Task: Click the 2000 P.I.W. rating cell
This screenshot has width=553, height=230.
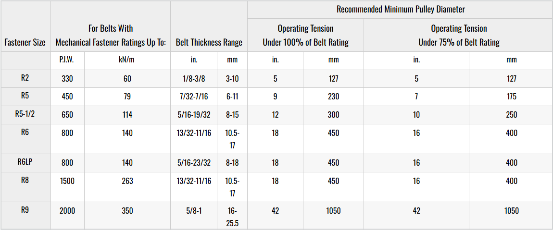Action: click(x=67, y=211)
